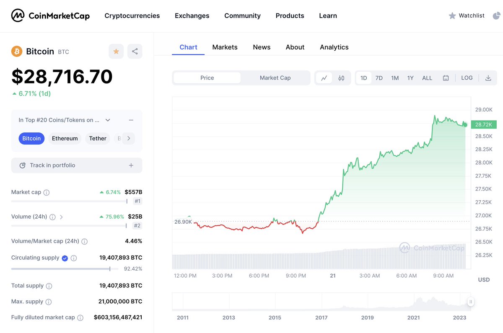Select the 1Y time range
Viewport: 503px width, 333px height.
point(410,78)
